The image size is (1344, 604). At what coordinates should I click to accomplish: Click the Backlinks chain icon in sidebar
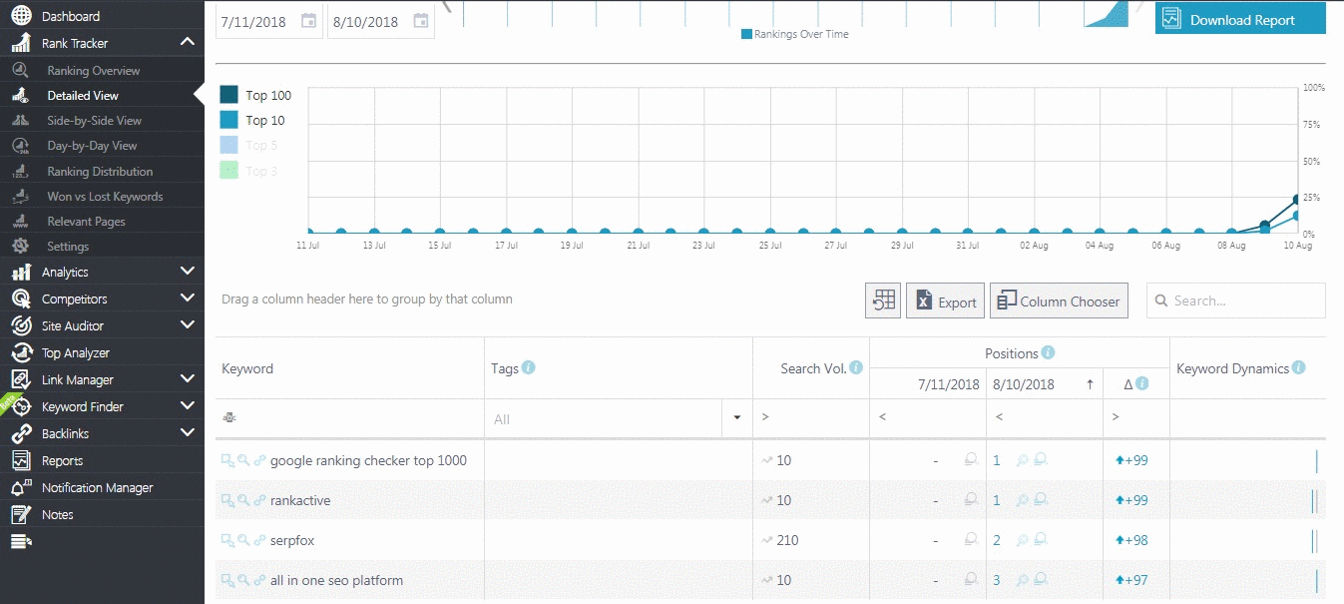tap(21, 433)
